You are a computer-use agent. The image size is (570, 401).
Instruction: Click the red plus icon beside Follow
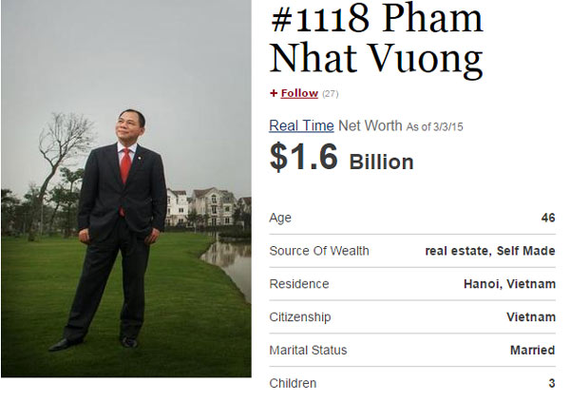[274, 93]
